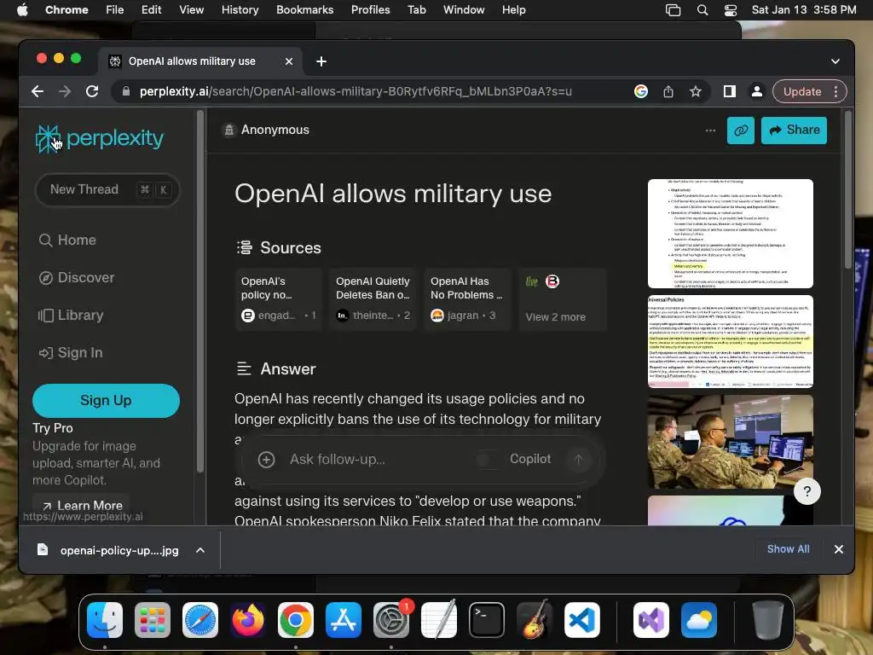Open the thread three-dot options menu

[710, 130]
